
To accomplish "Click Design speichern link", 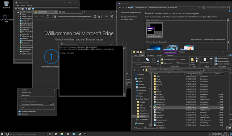I will coord(196,40).
